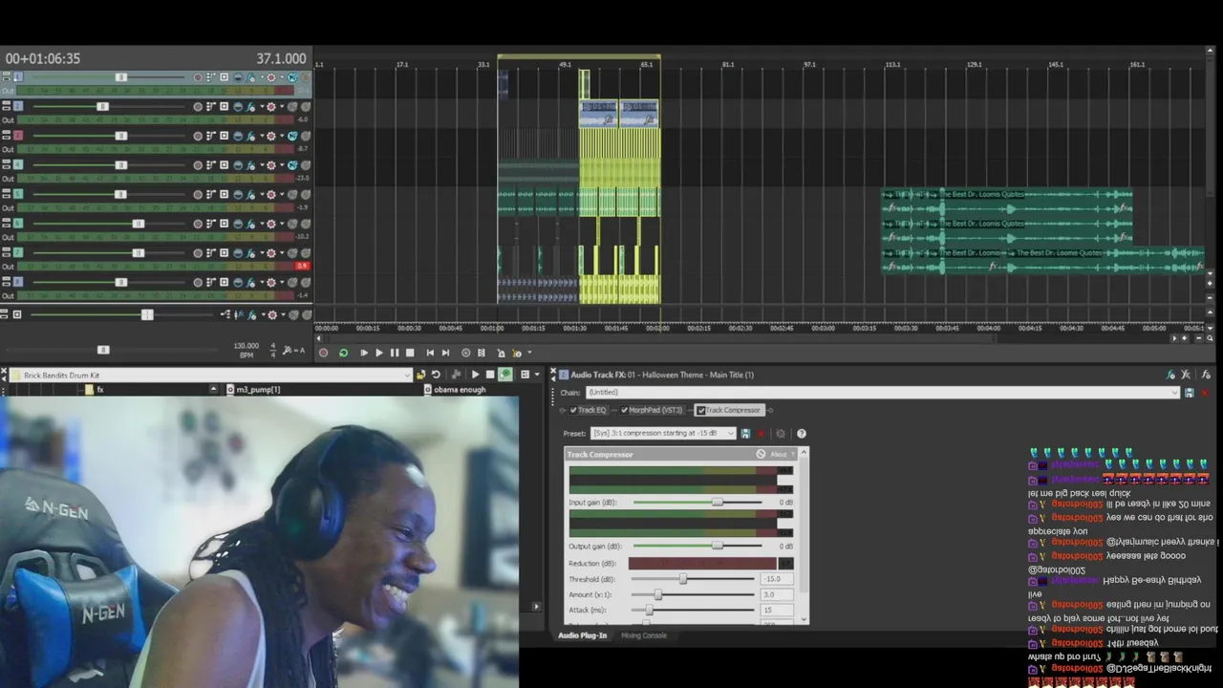This screenshot has height=688, width=1223.
Task: Select m3_pump[1] file in explorer
Action: (258, 390)
